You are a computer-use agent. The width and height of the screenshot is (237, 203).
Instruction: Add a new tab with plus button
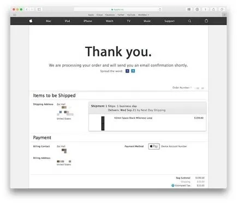click(x=224, y=15)
